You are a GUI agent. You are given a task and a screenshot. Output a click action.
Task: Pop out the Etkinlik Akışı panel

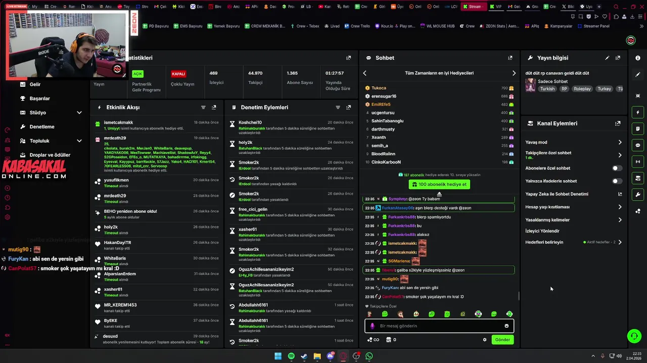[x=214, y=107]
